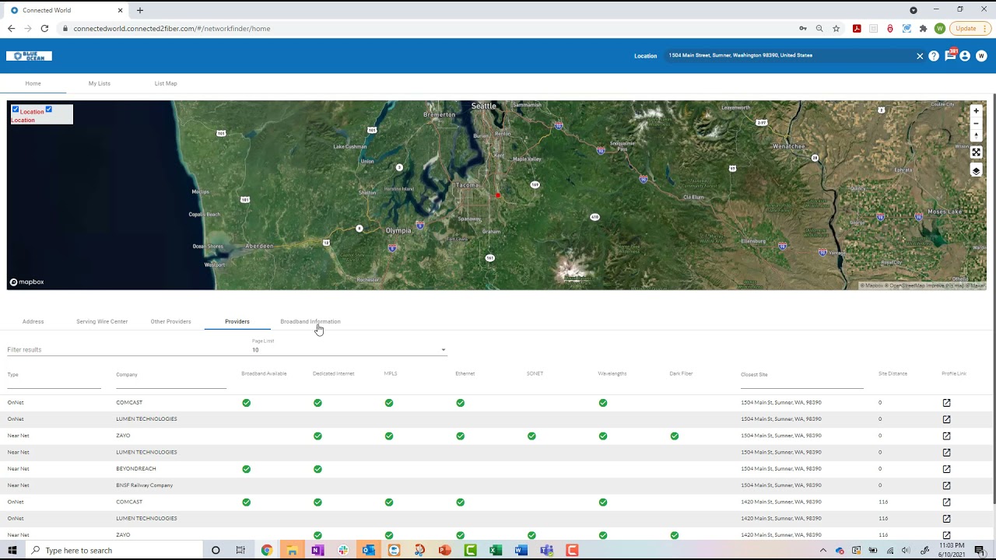
Task: Open List Map tab
Action: [x=166, y=83]
